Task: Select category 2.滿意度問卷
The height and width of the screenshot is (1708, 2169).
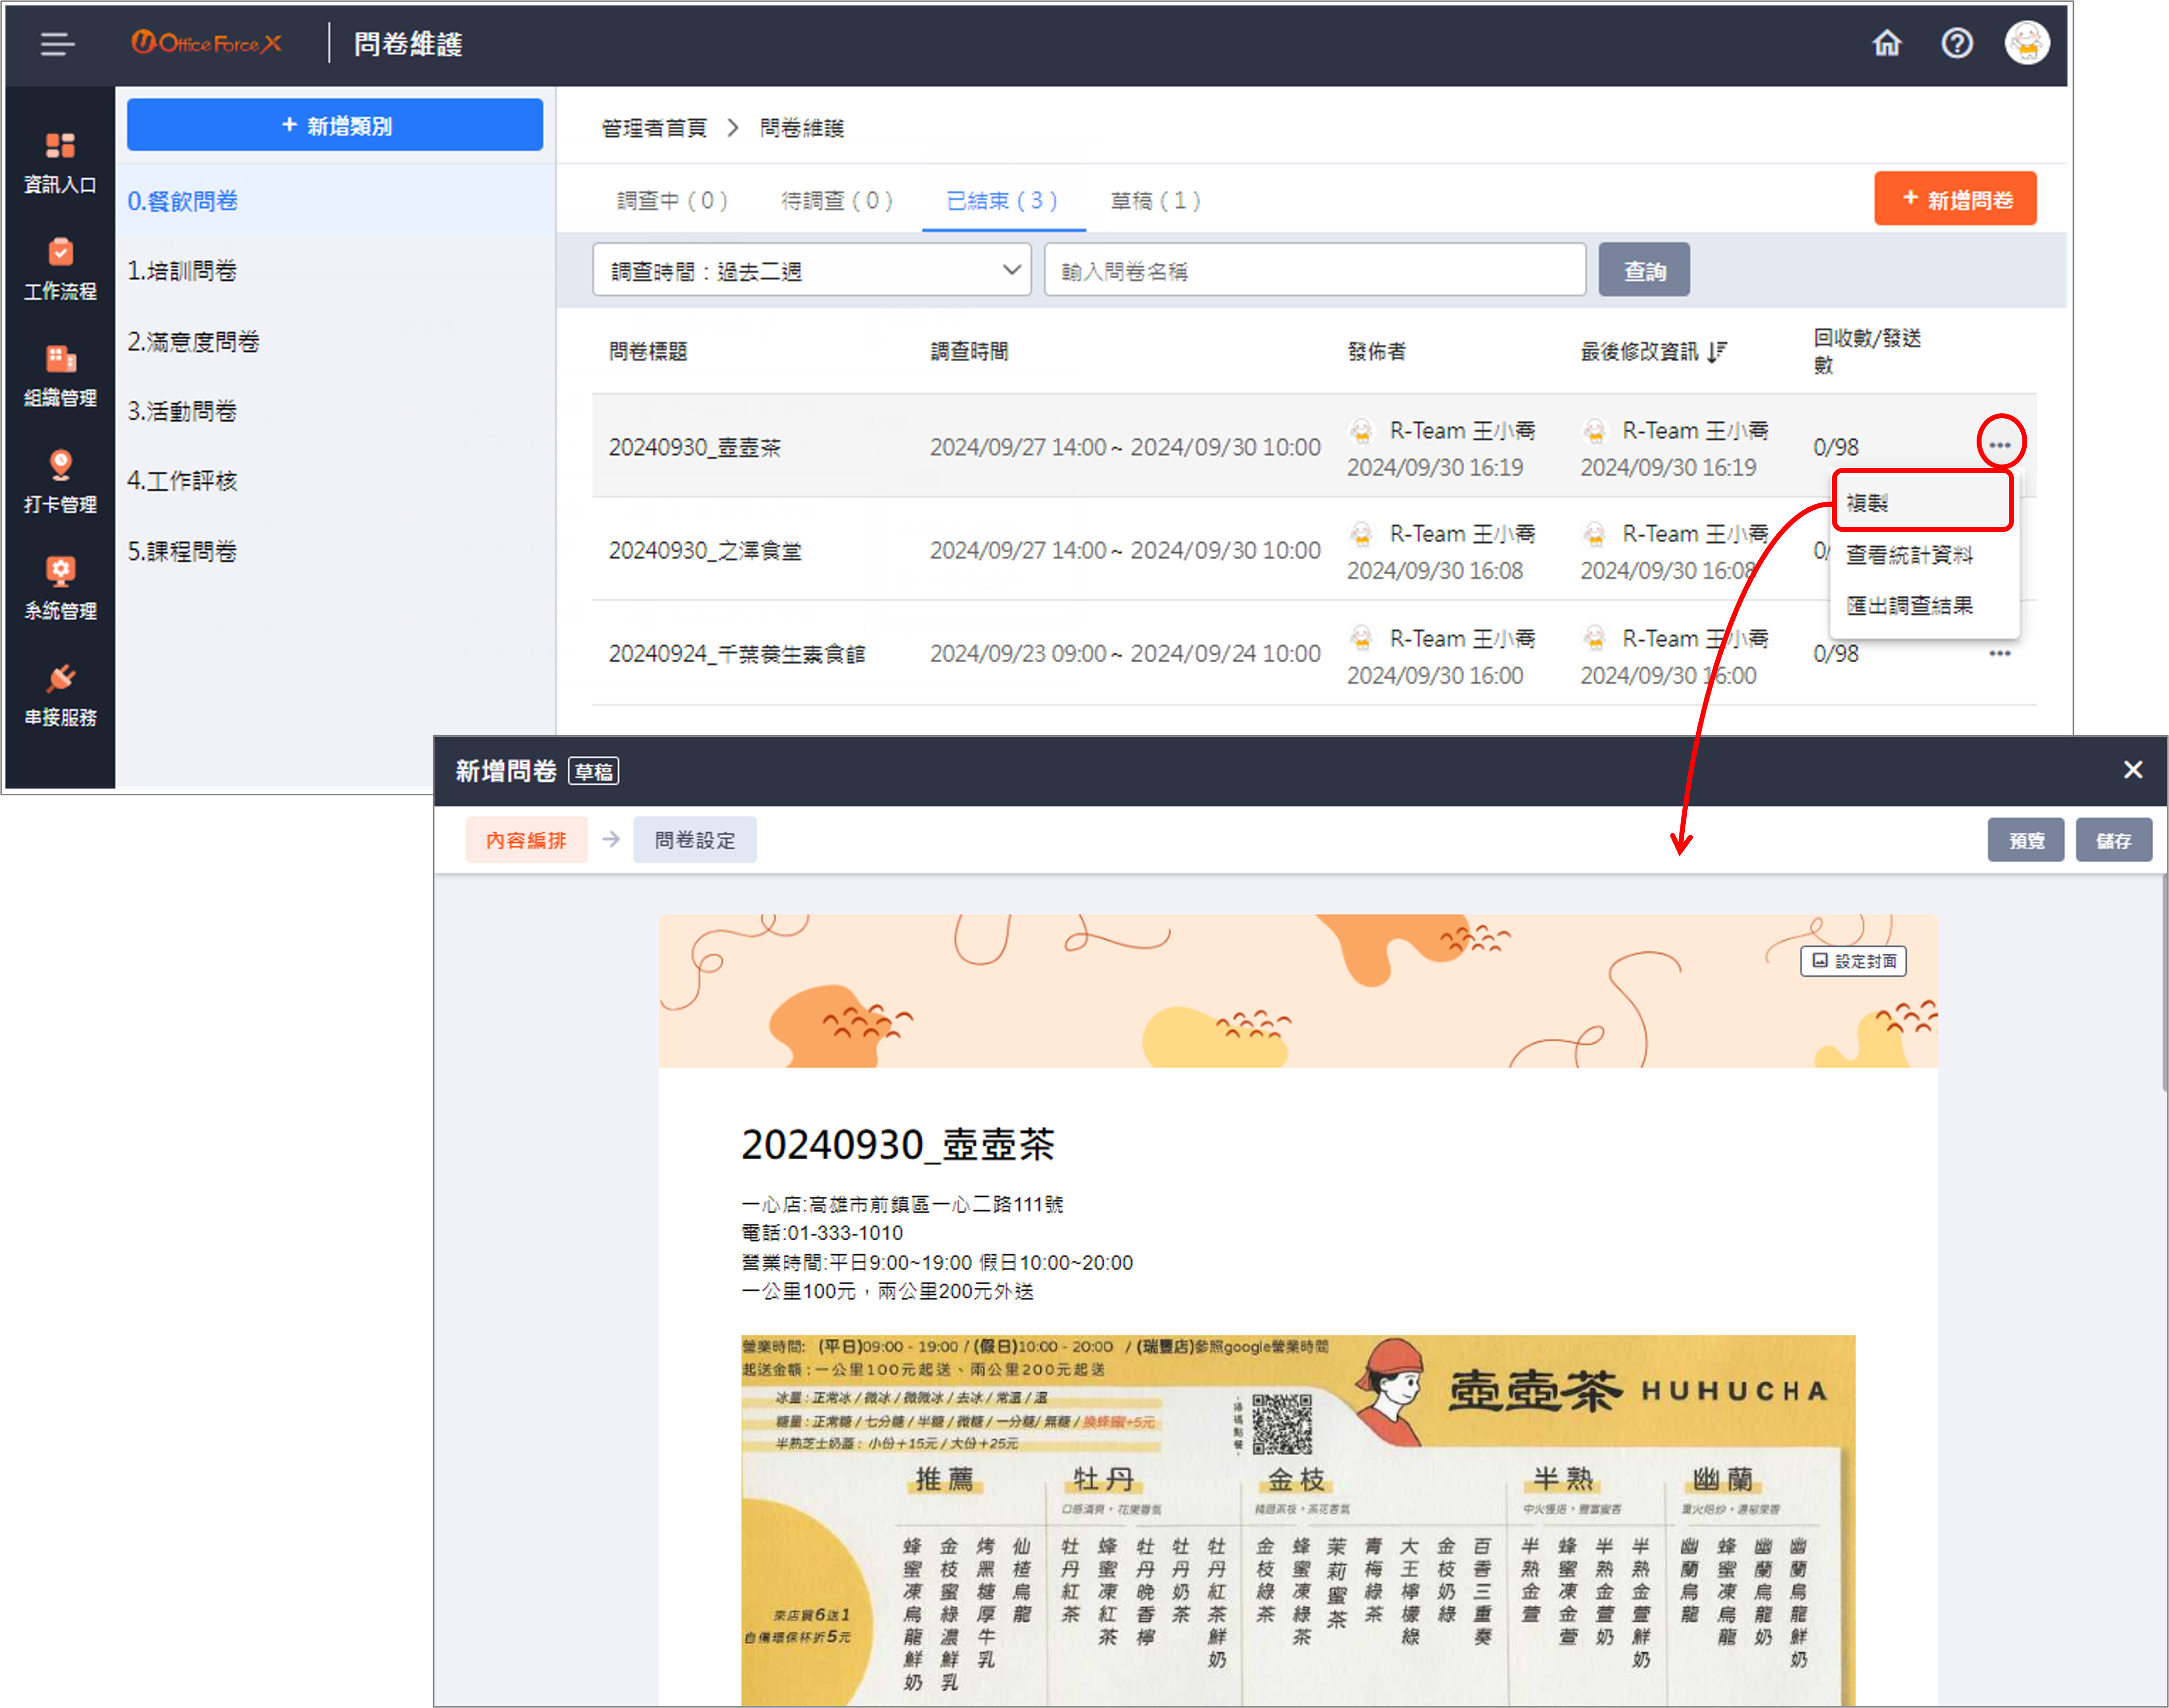Action: [x=335, y=341]
